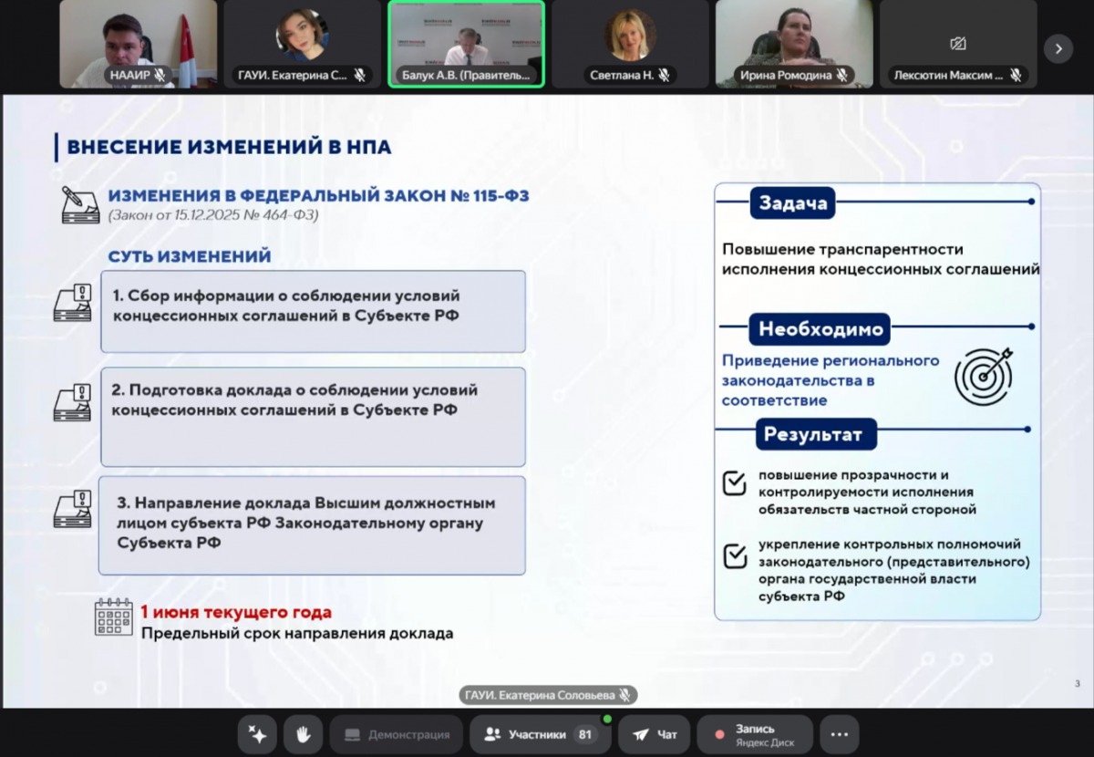1094x757 pixels.
Task: Raise hand in the meeting
Action: point(303,734)
